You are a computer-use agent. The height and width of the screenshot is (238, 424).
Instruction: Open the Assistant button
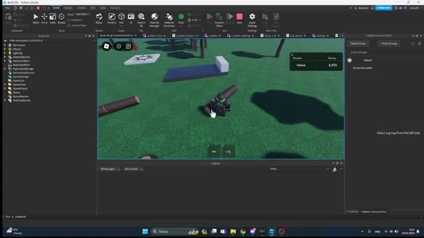pos(362,8)
